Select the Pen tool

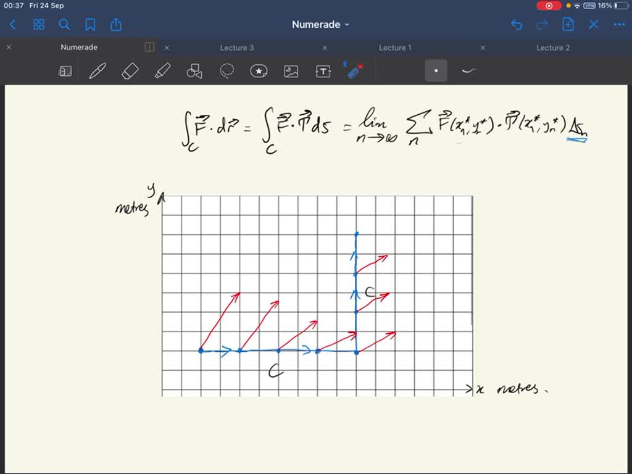[96, 71]
